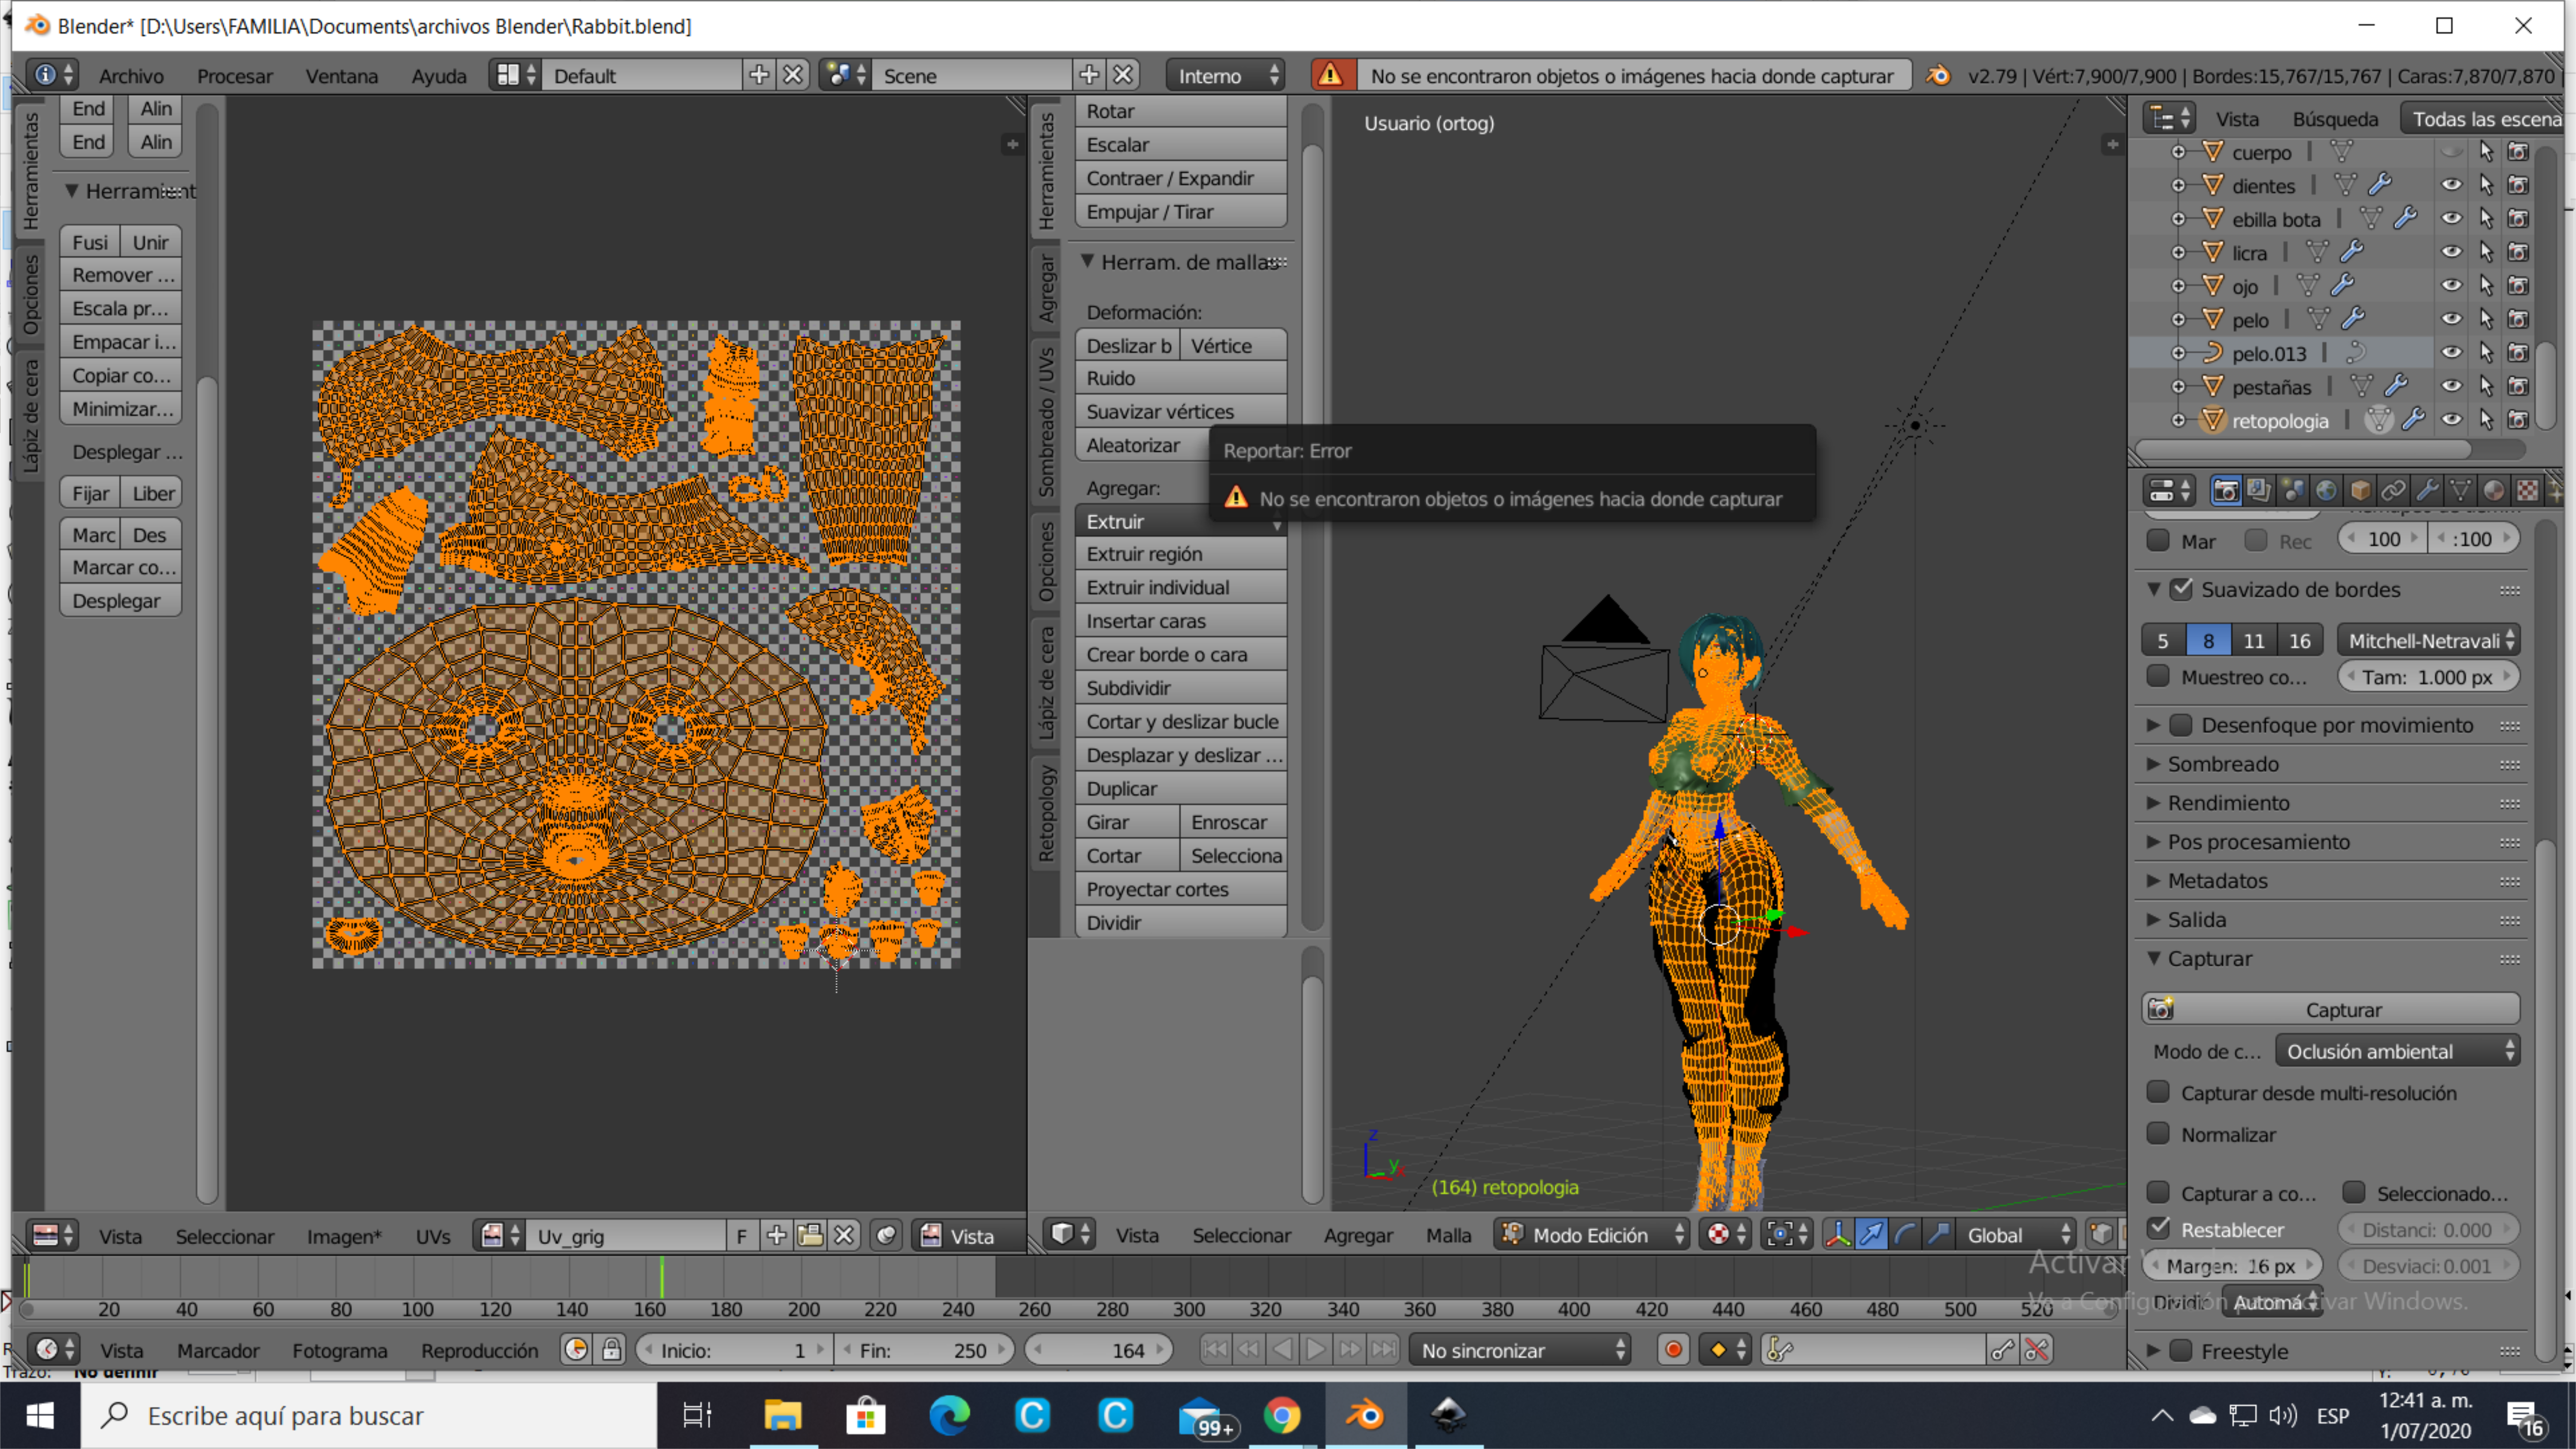2576x1449 pixels.
Task: Open the Archivo menu
Action: click(131, 76)
